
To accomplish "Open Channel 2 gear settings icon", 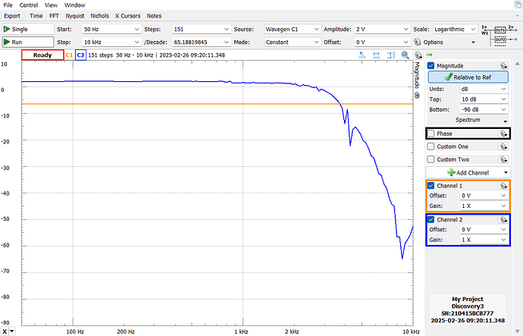I will pyautogui.click(x=503, y=220).
